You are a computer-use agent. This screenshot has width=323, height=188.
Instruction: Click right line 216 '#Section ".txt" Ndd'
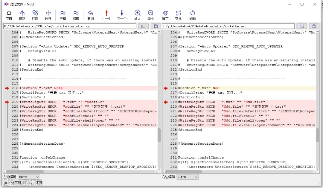[x=199, y=88]
